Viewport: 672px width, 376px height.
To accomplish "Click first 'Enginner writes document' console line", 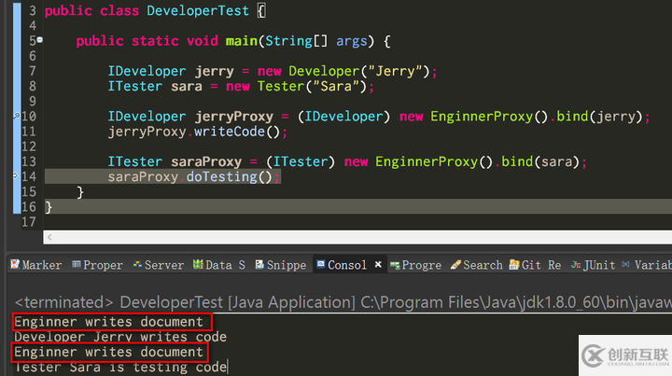I will pyautogui.click(x=108, y=322).
